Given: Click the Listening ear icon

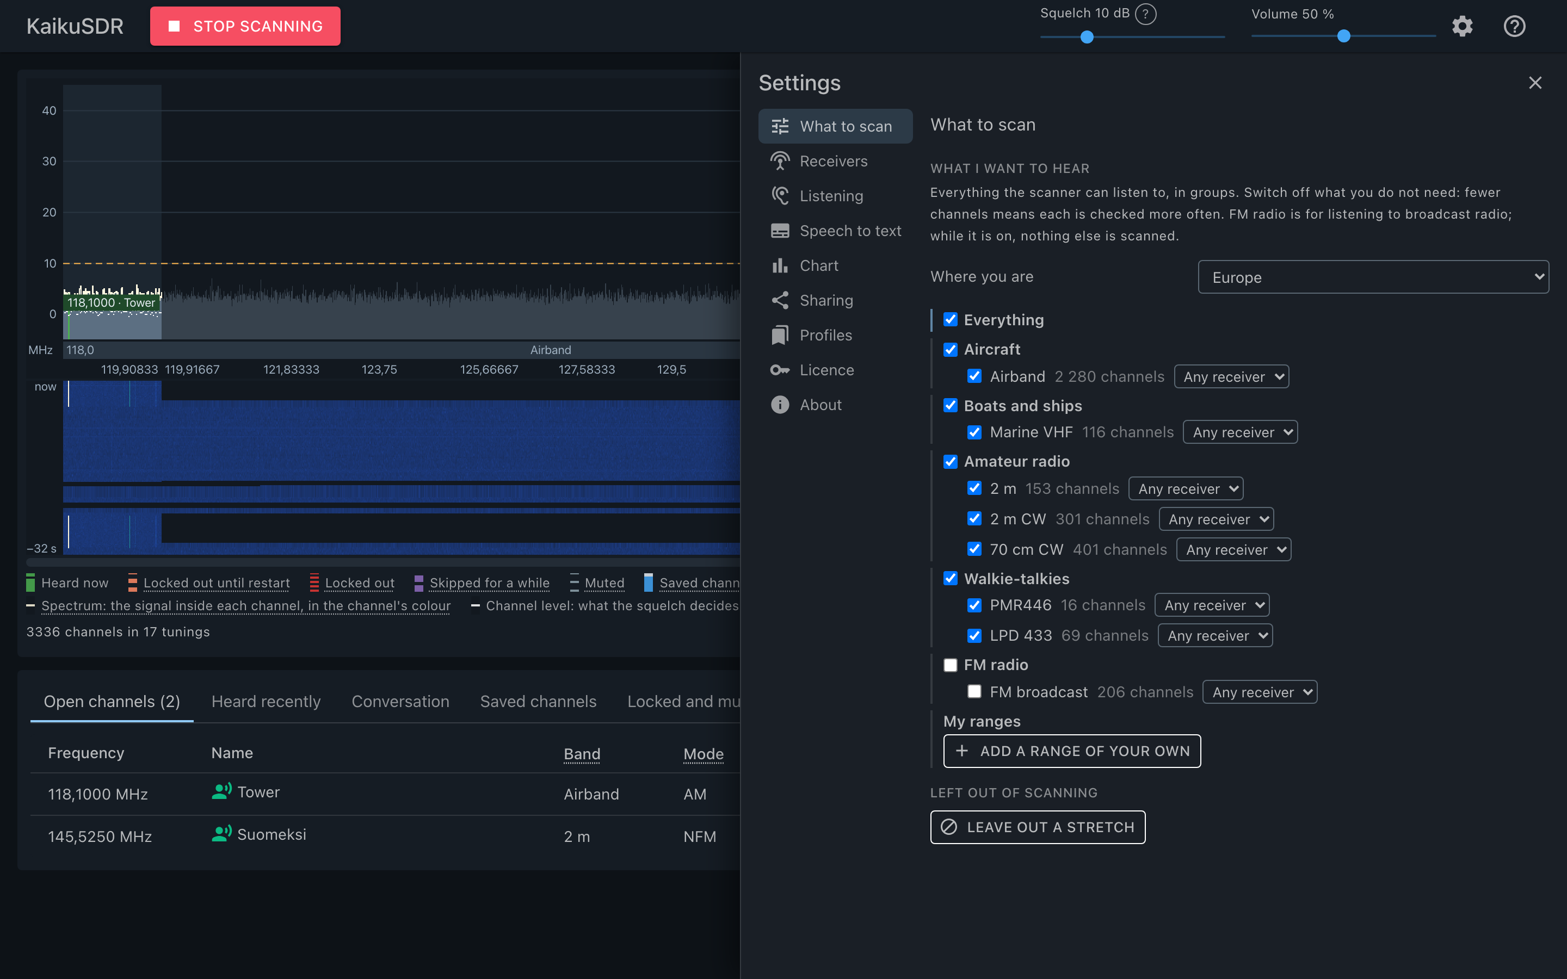Looking at the screenshot, I should (780, 196).
